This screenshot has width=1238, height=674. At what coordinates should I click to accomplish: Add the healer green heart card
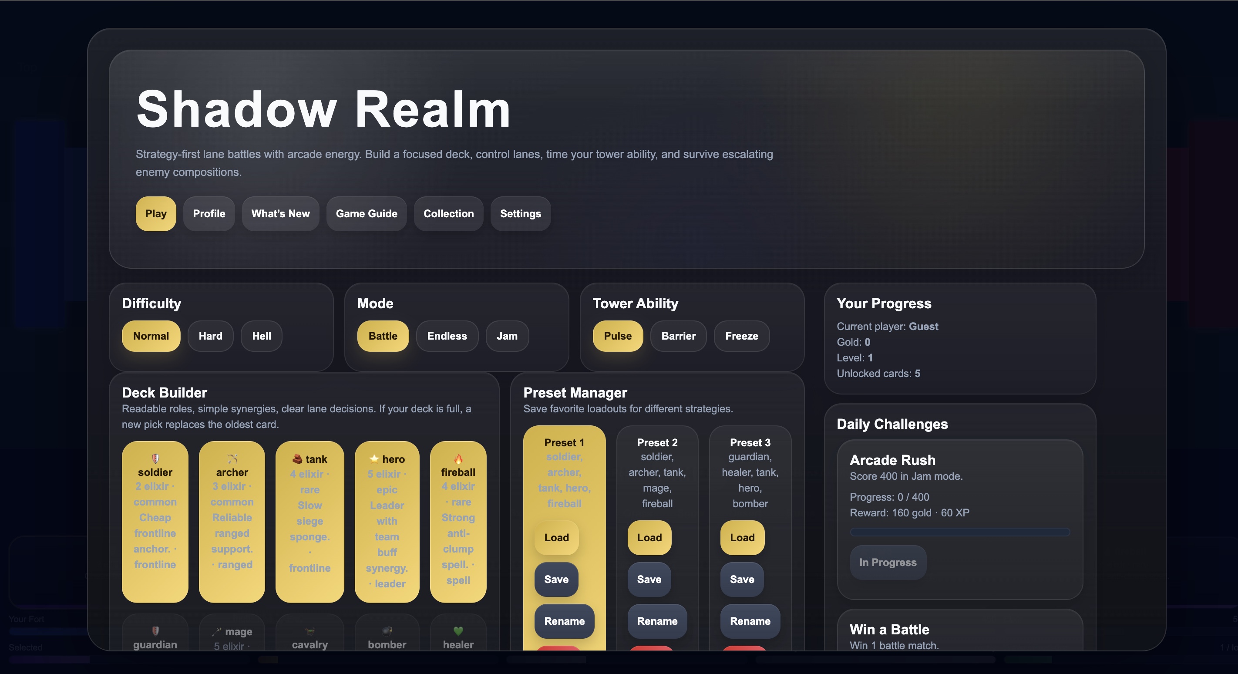click(458, 631)
